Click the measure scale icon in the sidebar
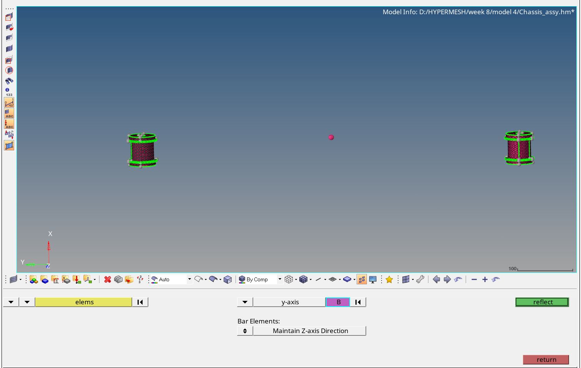This screenshot has height=368, width=581. 9,102
